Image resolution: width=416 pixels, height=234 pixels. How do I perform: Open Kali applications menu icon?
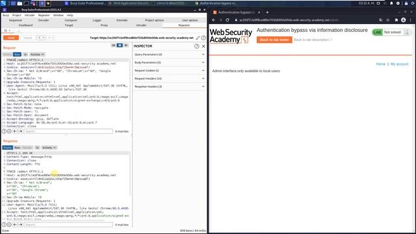tap(3, 3)
